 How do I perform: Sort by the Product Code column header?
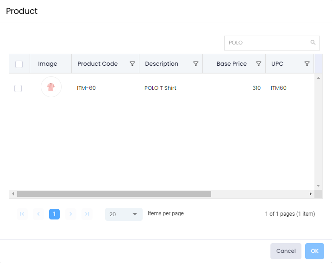click(97, 64)
